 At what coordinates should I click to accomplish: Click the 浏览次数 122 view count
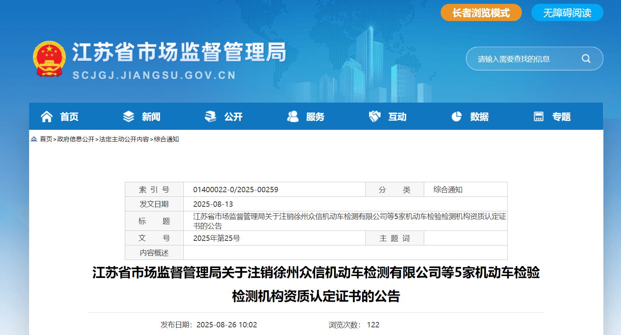pyautogui.click(x=354, y=325)
